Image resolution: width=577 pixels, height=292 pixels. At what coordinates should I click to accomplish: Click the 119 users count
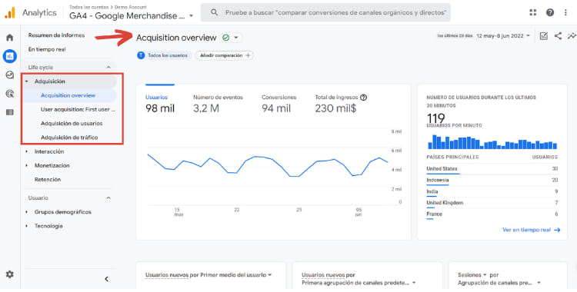[x=435, y=118]
